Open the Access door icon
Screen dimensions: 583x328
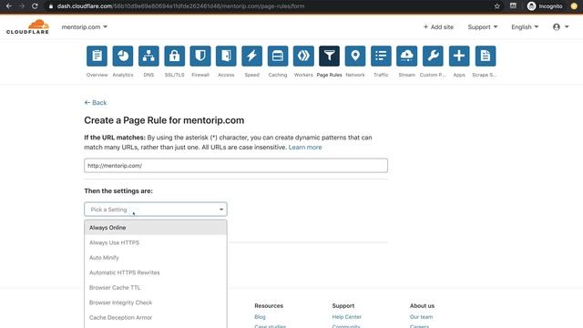[x=226, y=56]
